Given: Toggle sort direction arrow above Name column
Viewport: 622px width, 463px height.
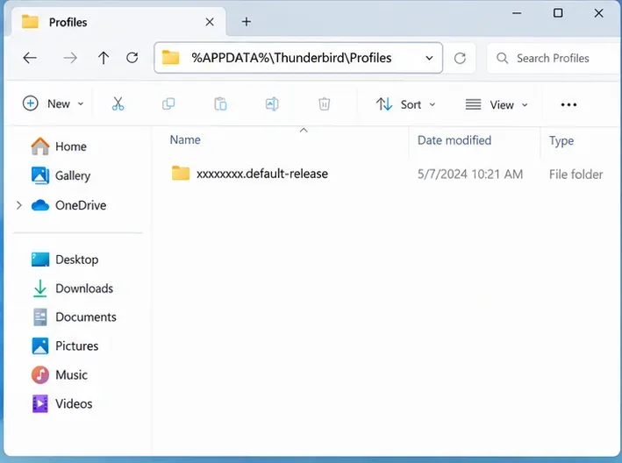Looking at the screenshot, I should 304,130.
